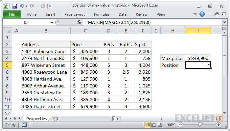Click the vertical scrollbar down arrow
Image resolution: width=230 pixels, height=131 pixels.
[x=224, y=113]
